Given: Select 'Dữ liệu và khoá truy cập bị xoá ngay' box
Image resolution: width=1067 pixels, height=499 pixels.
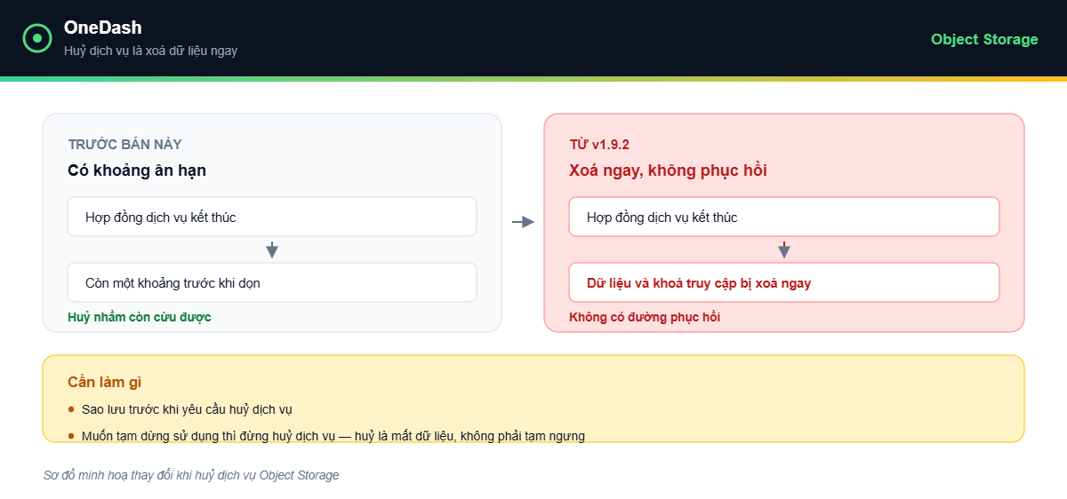Looking at the screenshot, I should [784, 282].
